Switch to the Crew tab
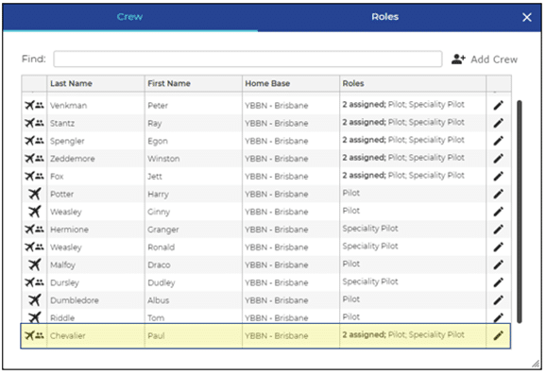 129,17
